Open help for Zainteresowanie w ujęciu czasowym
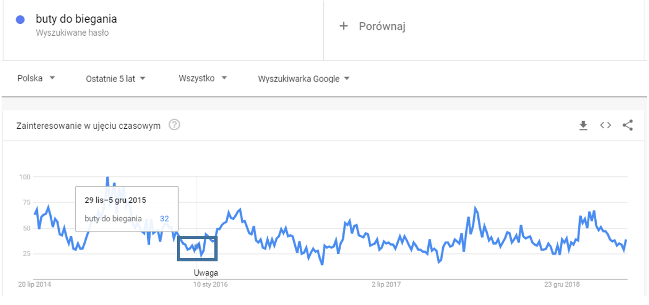The height and width of the screenshot is (305, 649). (174, 126)
